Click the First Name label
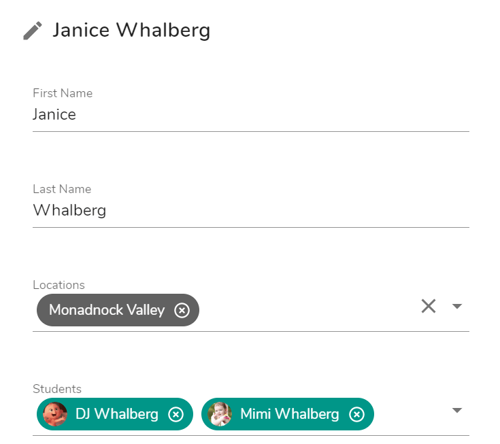The image size is (500, 444). pos(63,93)
